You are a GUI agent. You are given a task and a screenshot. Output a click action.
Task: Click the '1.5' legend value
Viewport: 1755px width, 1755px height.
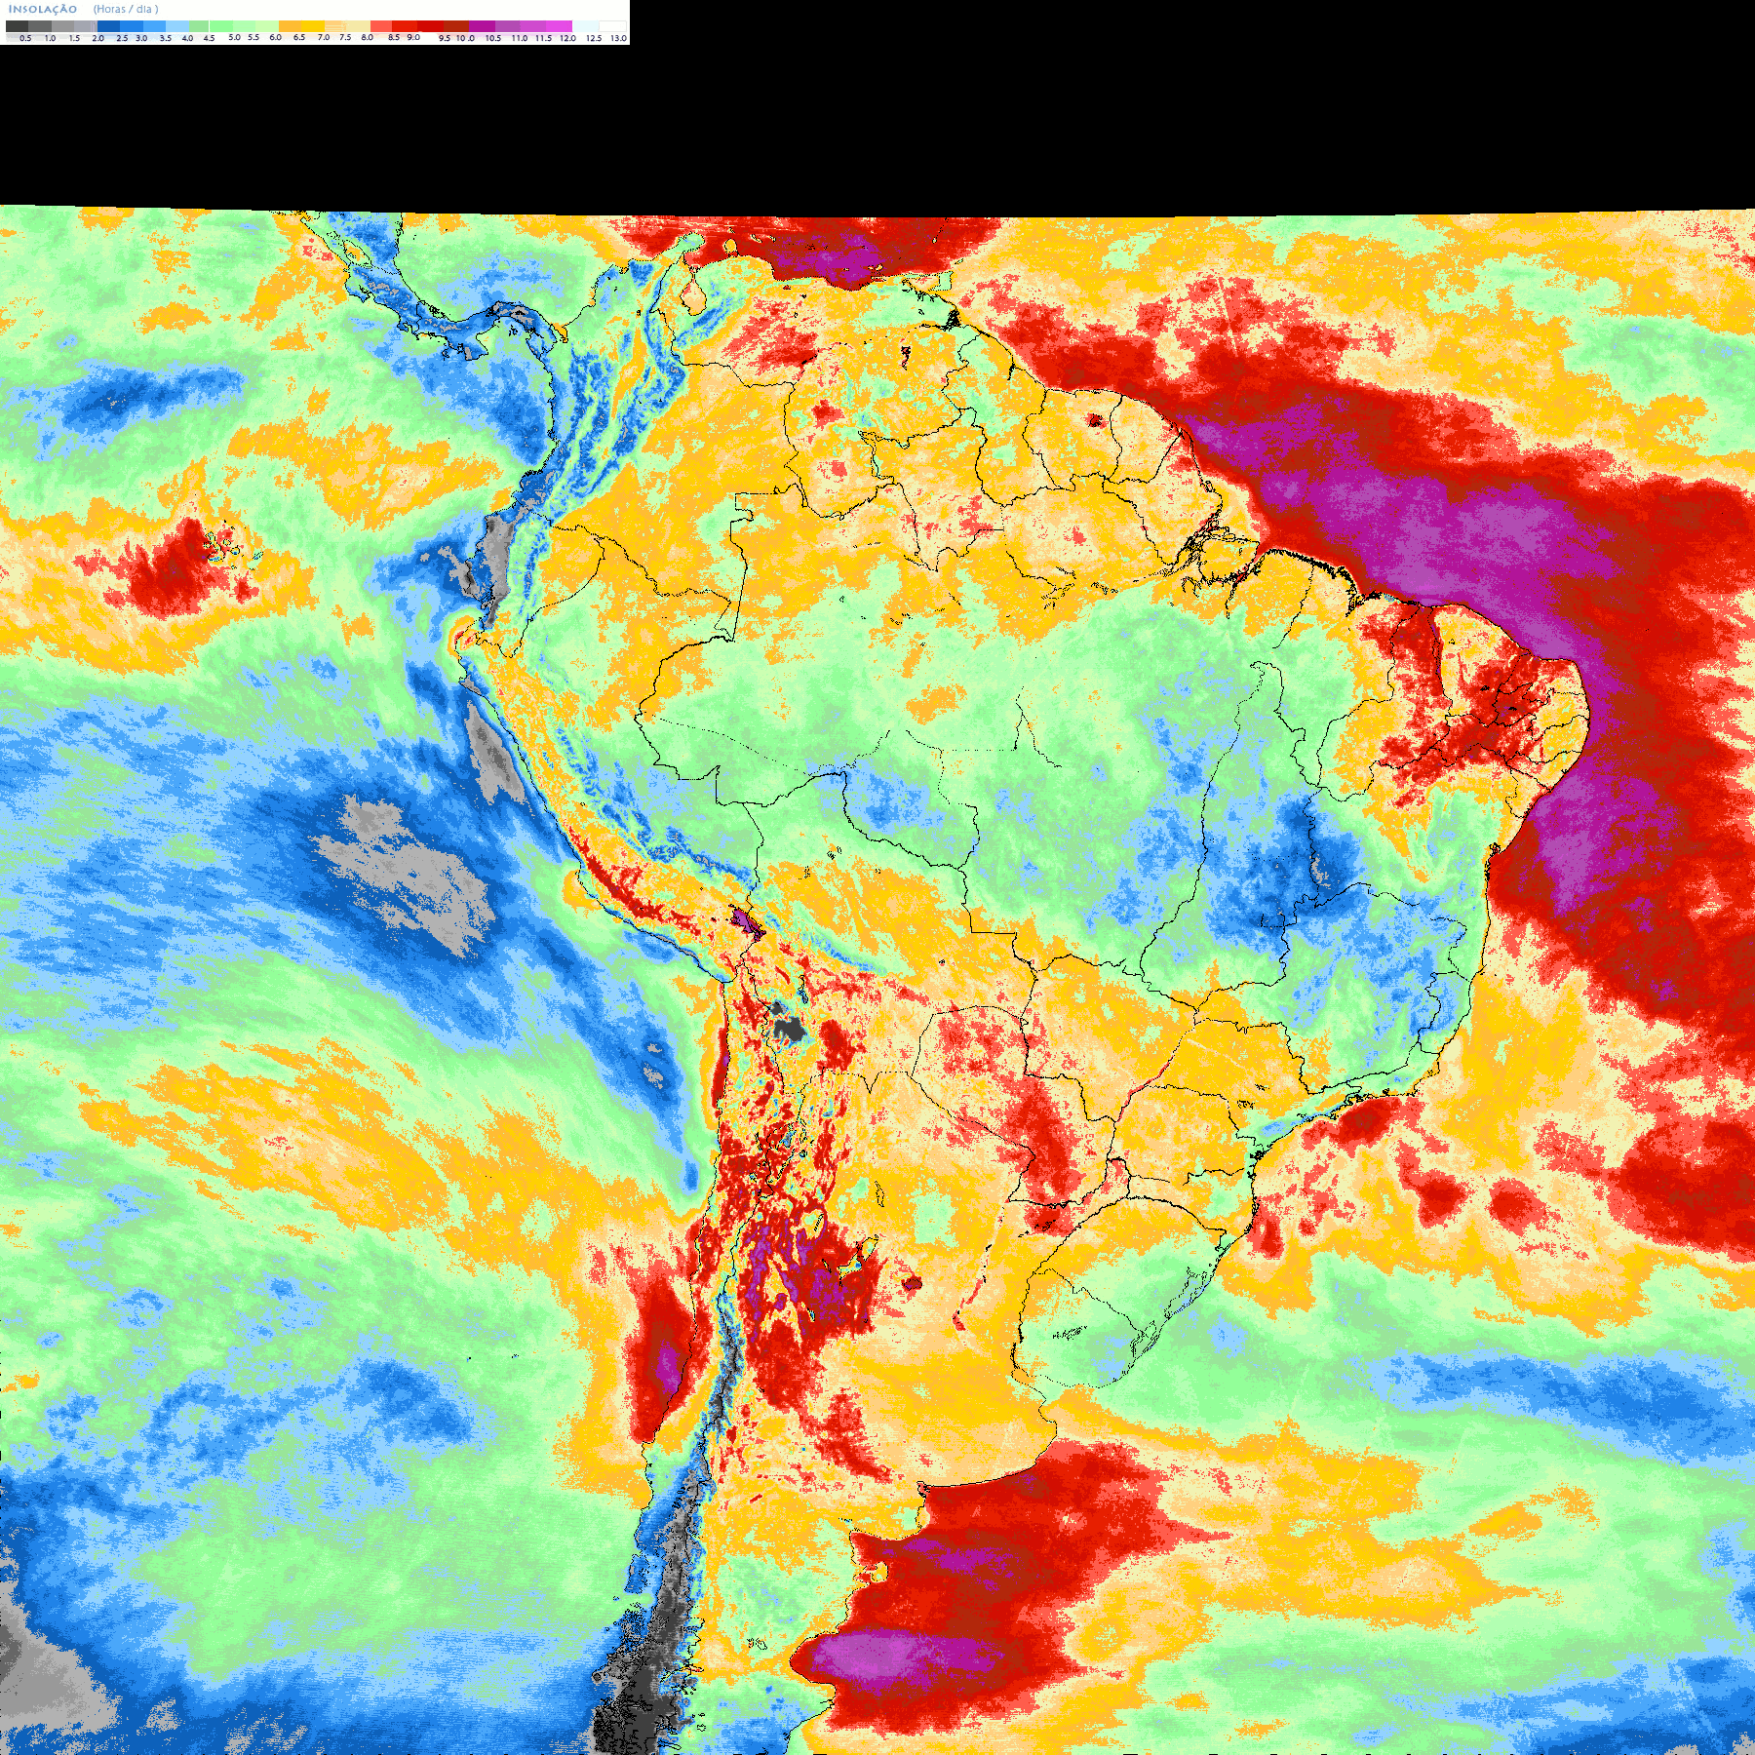point(74,38)
